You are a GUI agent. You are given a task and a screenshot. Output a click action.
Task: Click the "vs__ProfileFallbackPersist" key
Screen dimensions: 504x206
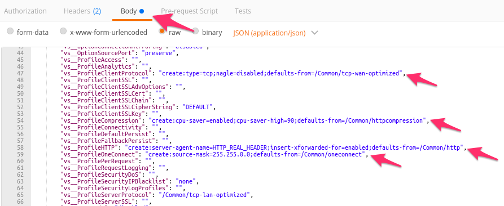(108, 141)
